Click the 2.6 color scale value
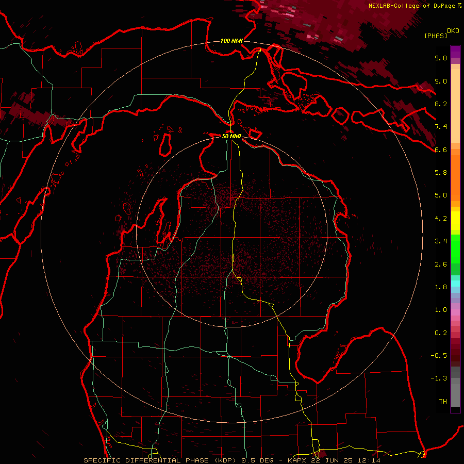The image size is (464, 464). [x=441, y=264]
